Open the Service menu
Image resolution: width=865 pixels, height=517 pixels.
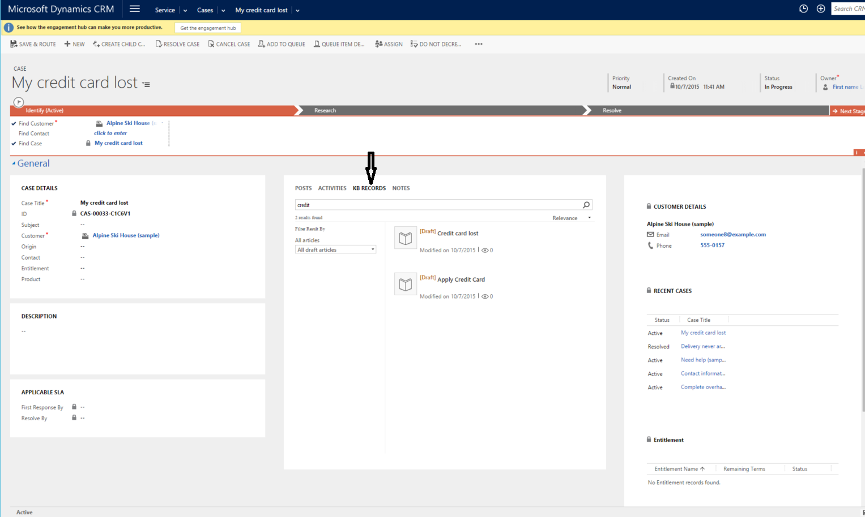(x=165, y=10)
